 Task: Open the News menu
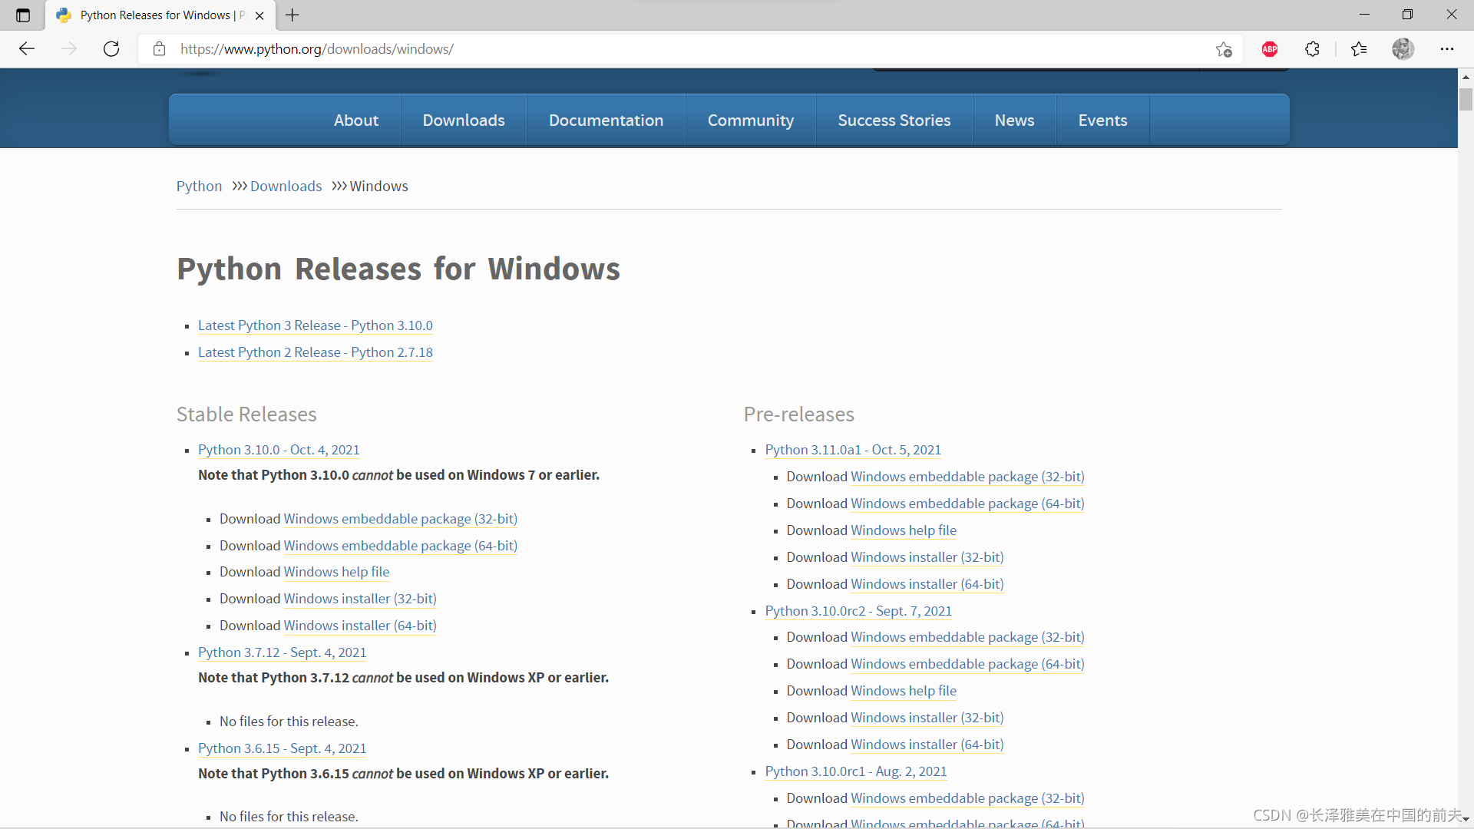(1014, 121)
